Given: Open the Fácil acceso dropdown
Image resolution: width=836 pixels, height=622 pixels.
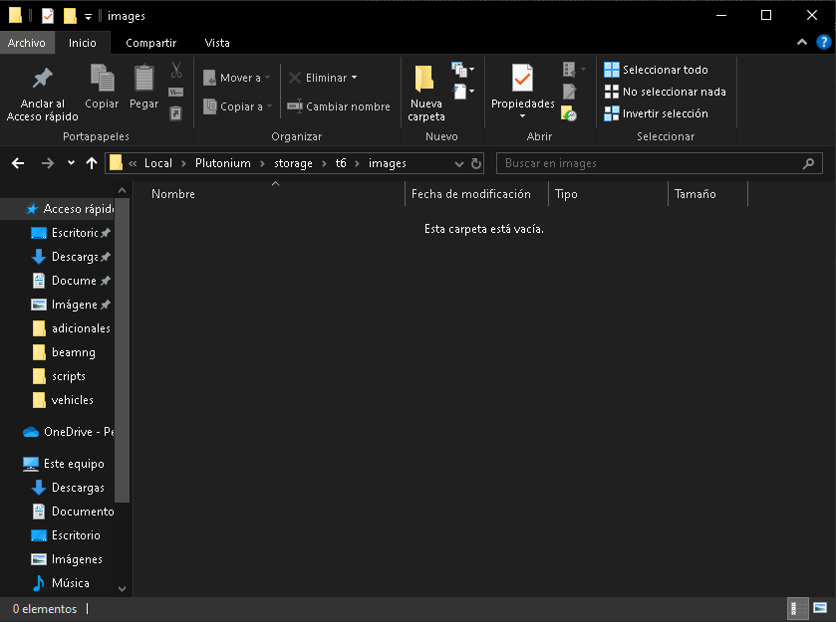Looking at the screenshot, I should [462, 92].
